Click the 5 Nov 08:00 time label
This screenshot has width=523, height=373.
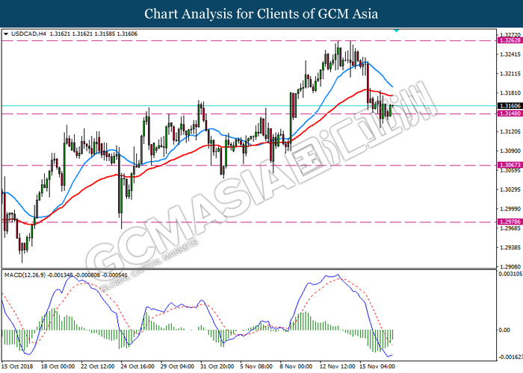[x=256, y=366]
